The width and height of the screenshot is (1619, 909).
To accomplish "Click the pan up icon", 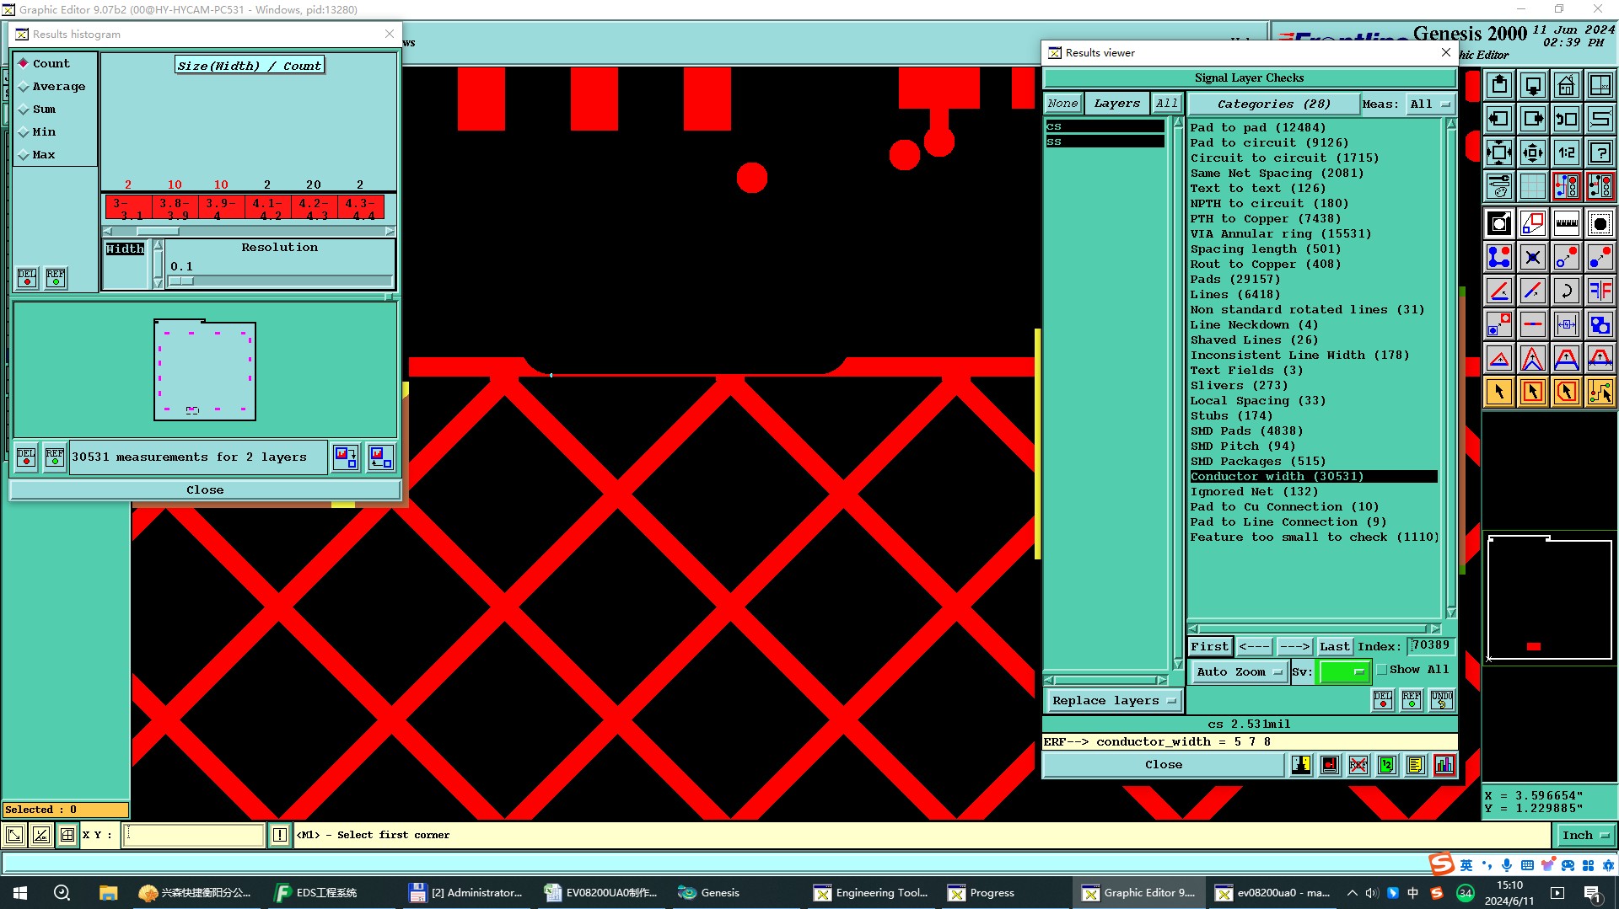I will (x=1499, y=85).
